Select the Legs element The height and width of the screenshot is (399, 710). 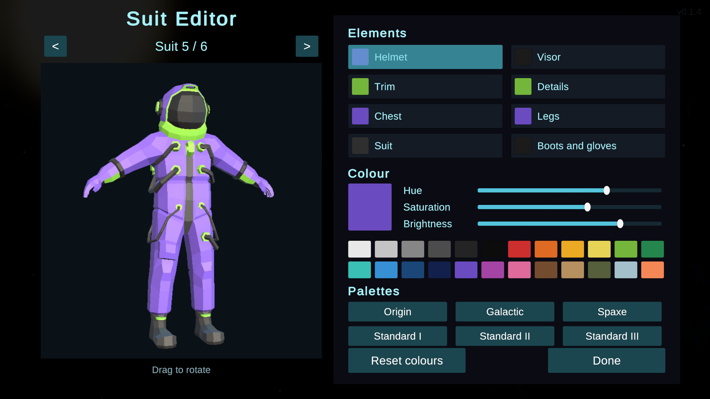[588, 116]
